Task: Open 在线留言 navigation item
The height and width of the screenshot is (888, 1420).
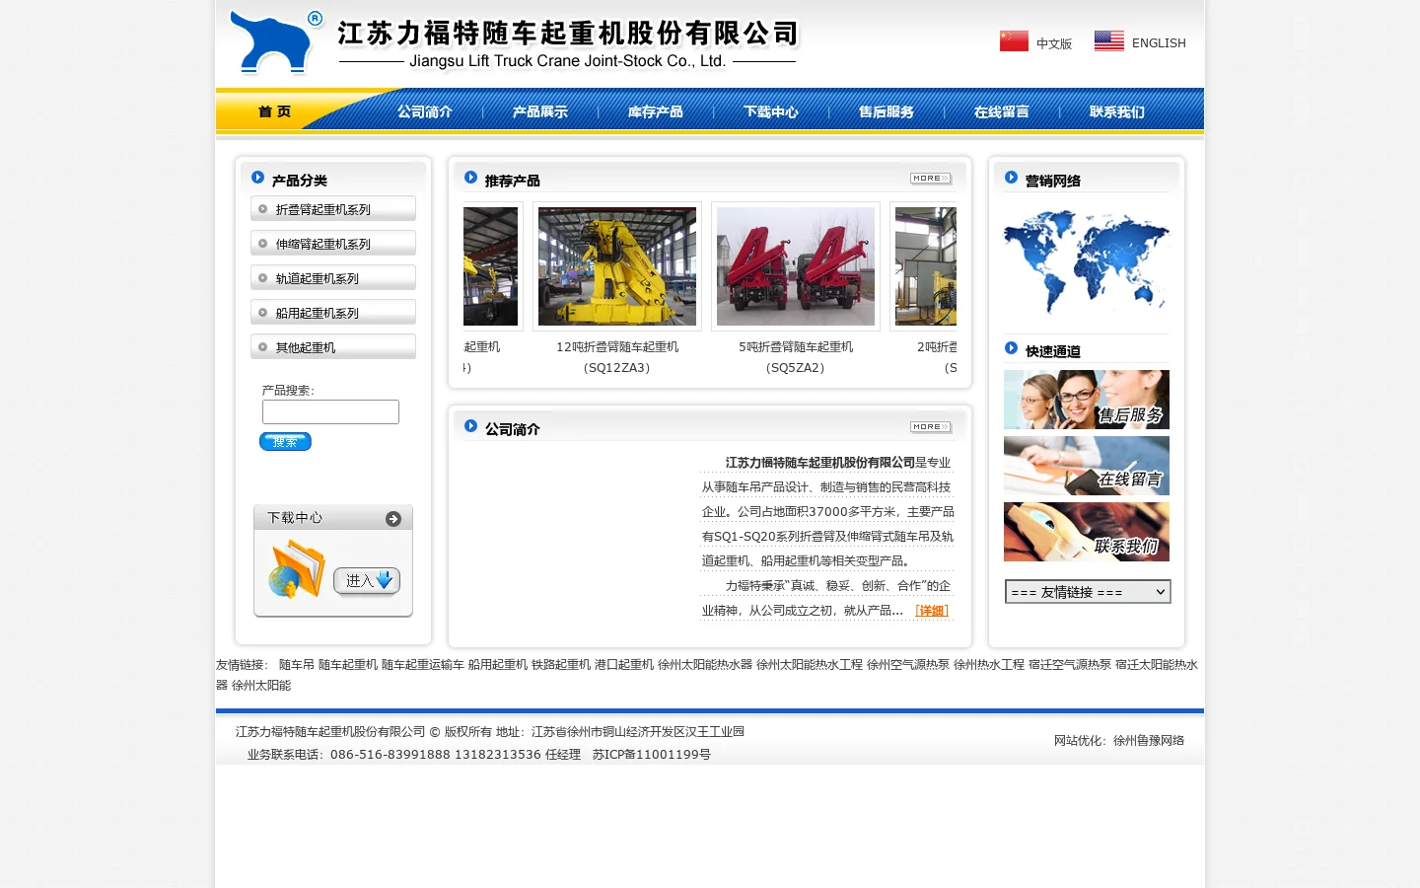Action: point(1002,111)
